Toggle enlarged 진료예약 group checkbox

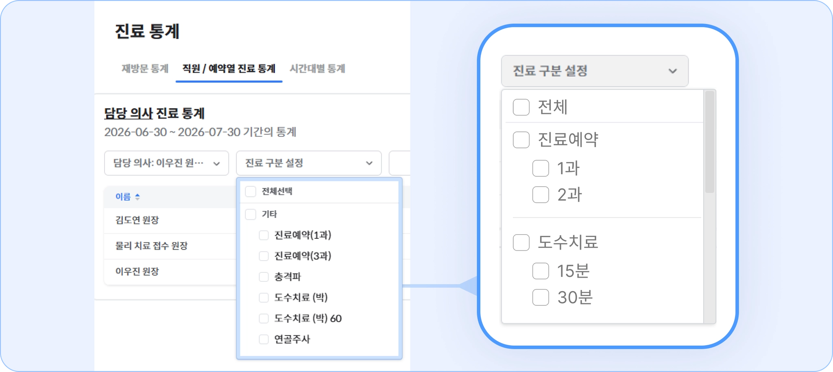point(521,140)
